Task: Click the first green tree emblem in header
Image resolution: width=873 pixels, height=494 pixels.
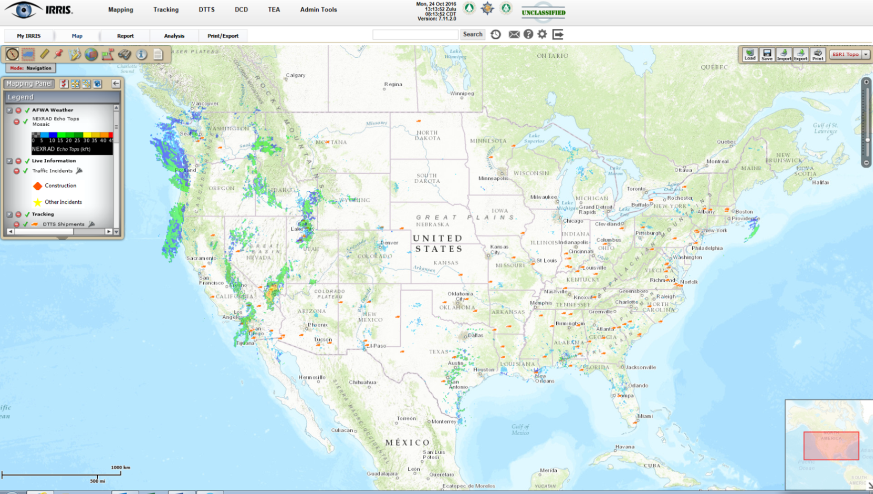Action: pyautogui.click(x=469, y=8)
